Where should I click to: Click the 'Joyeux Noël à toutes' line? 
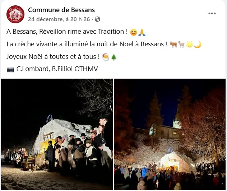53,57
